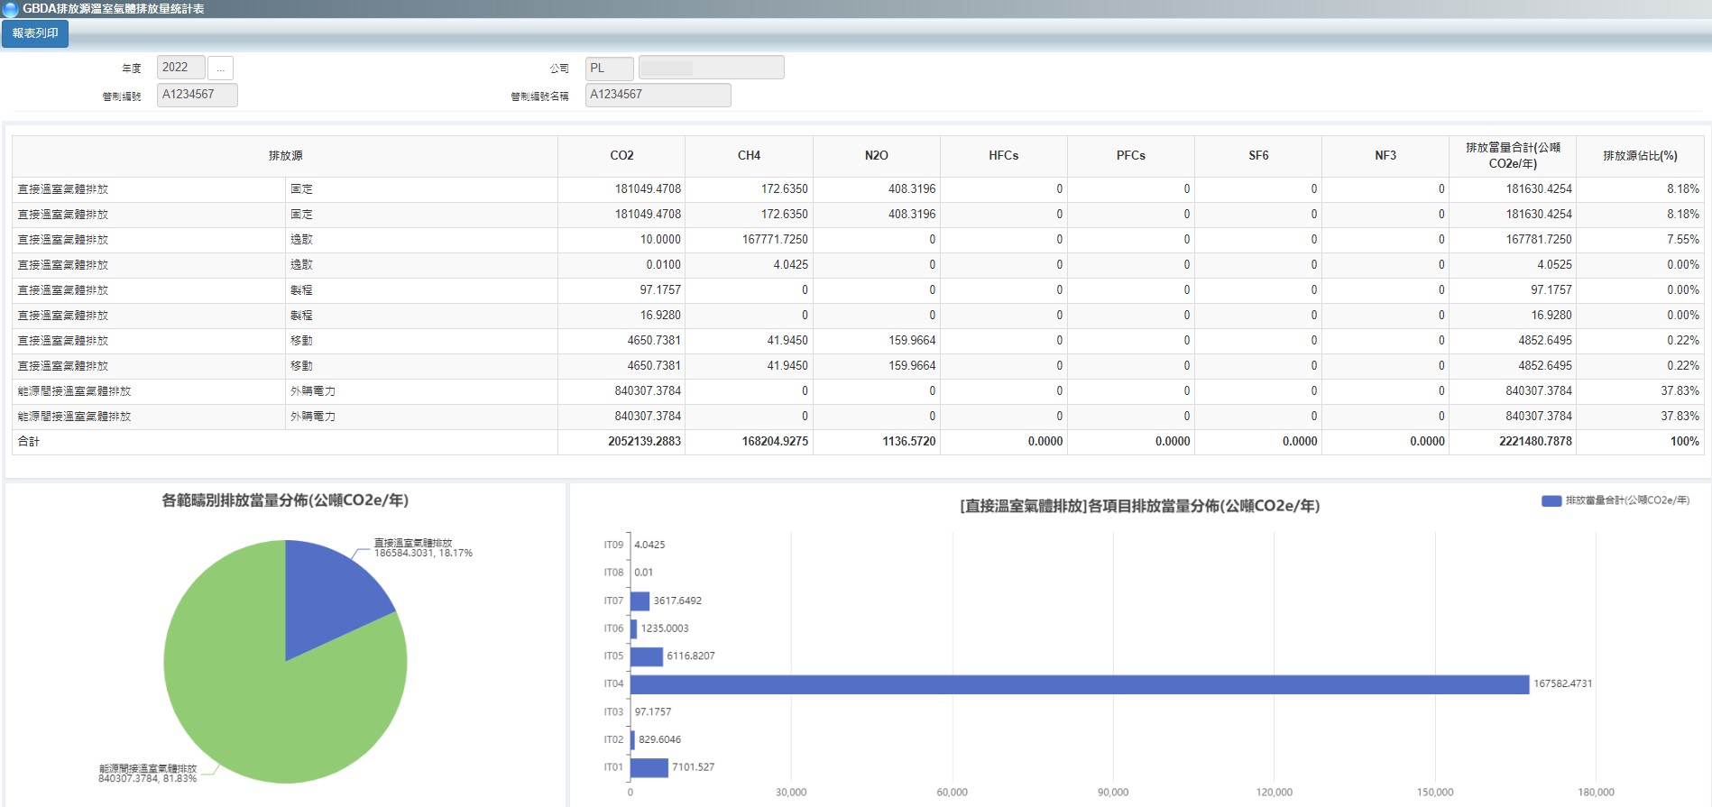The width and height of the screenshot is (1712, 807).
Task: Click the blurred company name field beside PL
Action: [x=711, y=68]
